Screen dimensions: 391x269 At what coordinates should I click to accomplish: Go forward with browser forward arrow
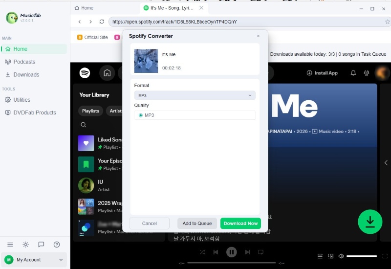[x=90, y=22]
